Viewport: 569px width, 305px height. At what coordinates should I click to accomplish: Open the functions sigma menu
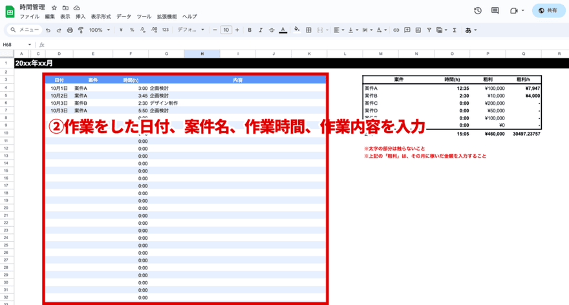tap(455, 30)
